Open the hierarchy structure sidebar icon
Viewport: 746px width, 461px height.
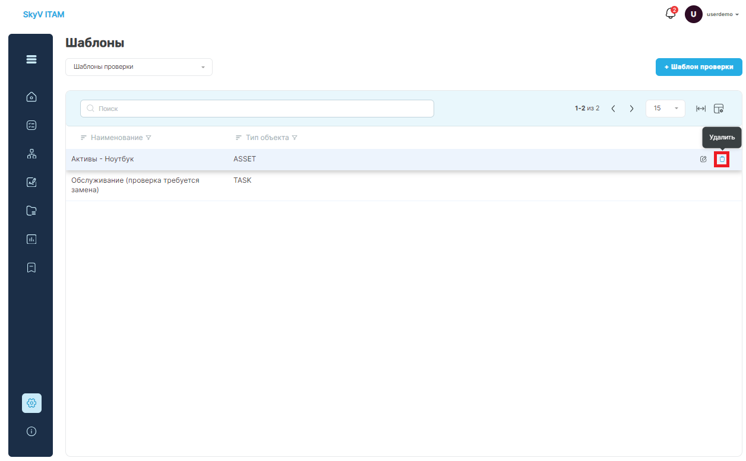tap(31, 154)
